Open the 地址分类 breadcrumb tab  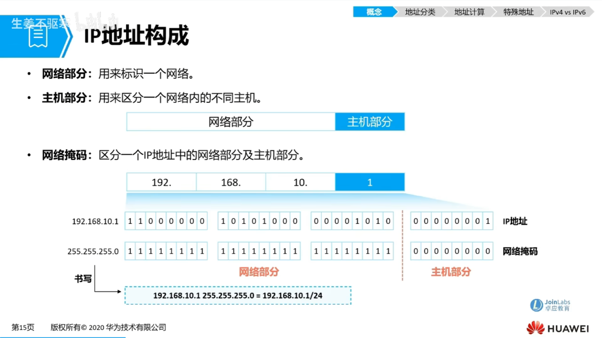click(420, 12)
